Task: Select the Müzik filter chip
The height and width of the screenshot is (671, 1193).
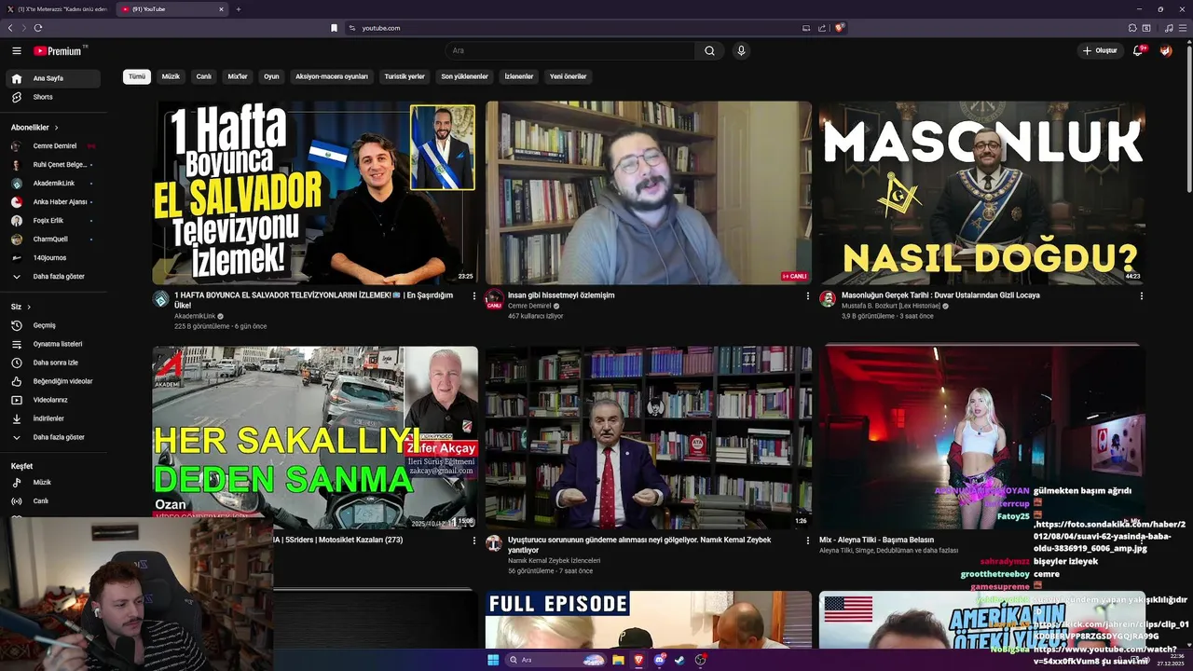Action: pos(171,76)
